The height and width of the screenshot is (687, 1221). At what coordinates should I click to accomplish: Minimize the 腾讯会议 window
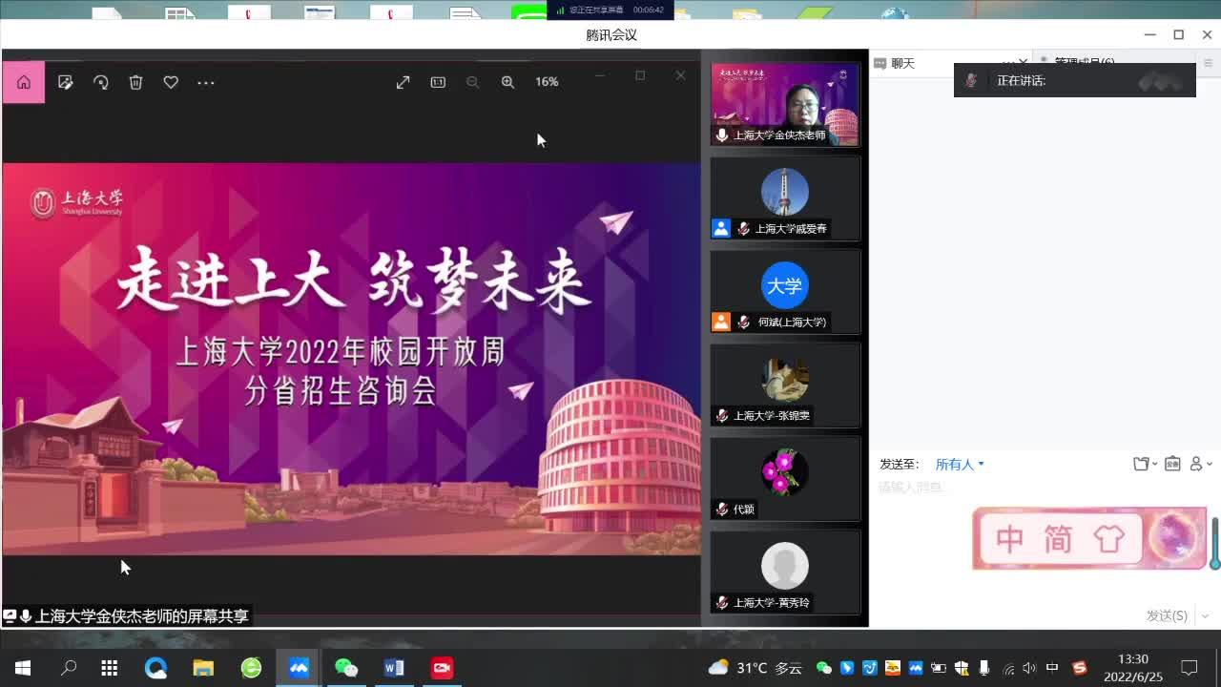coord(1149,34)
